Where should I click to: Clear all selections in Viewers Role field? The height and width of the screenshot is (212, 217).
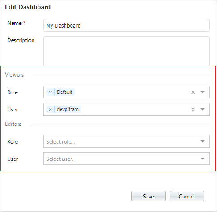(193, 92)
